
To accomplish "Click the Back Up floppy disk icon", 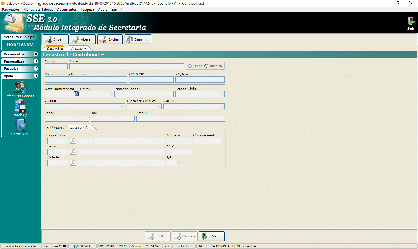I will coord(20,106).
